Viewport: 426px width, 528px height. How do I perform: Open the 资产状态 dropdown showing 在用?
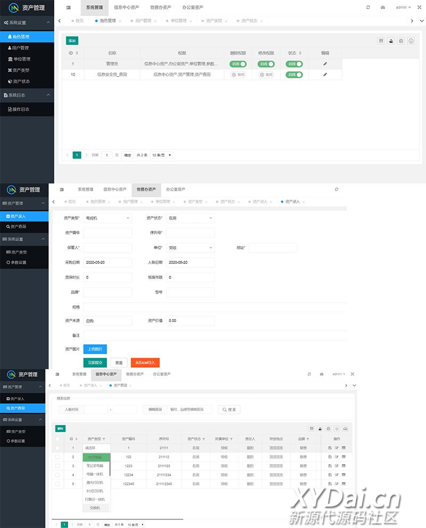click(191, 218)
